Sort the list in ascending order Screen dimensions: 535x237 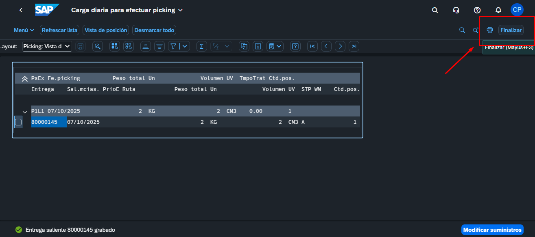point(146,46)
